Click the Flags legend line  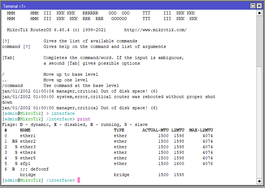pyautogui.click(x=75, y=124)
